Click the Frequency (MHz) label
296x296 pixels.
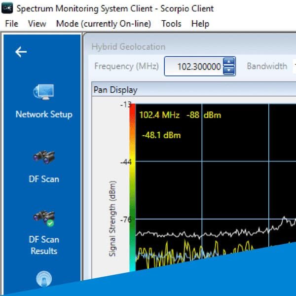point(126,66)
